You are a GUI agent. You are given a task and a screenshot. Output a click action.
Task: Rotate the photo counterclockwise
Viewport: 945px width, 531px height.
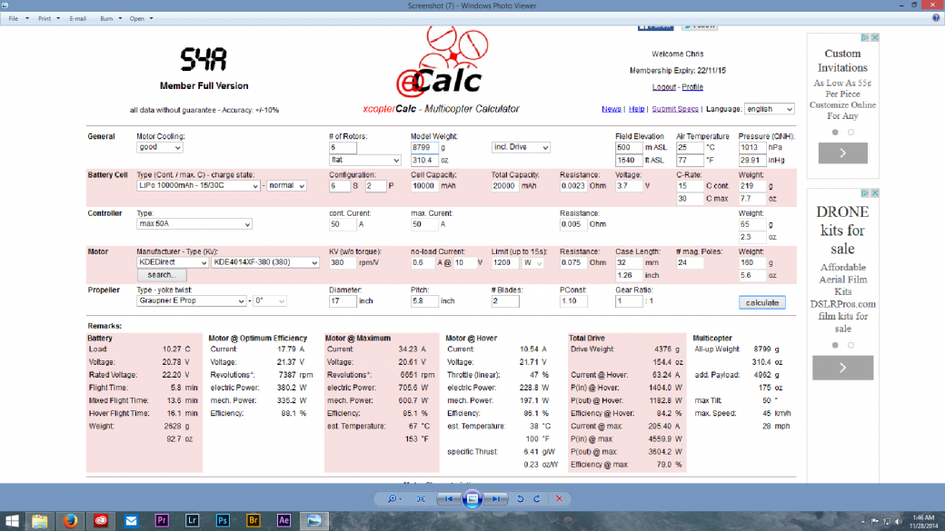[x=520, y=498]
